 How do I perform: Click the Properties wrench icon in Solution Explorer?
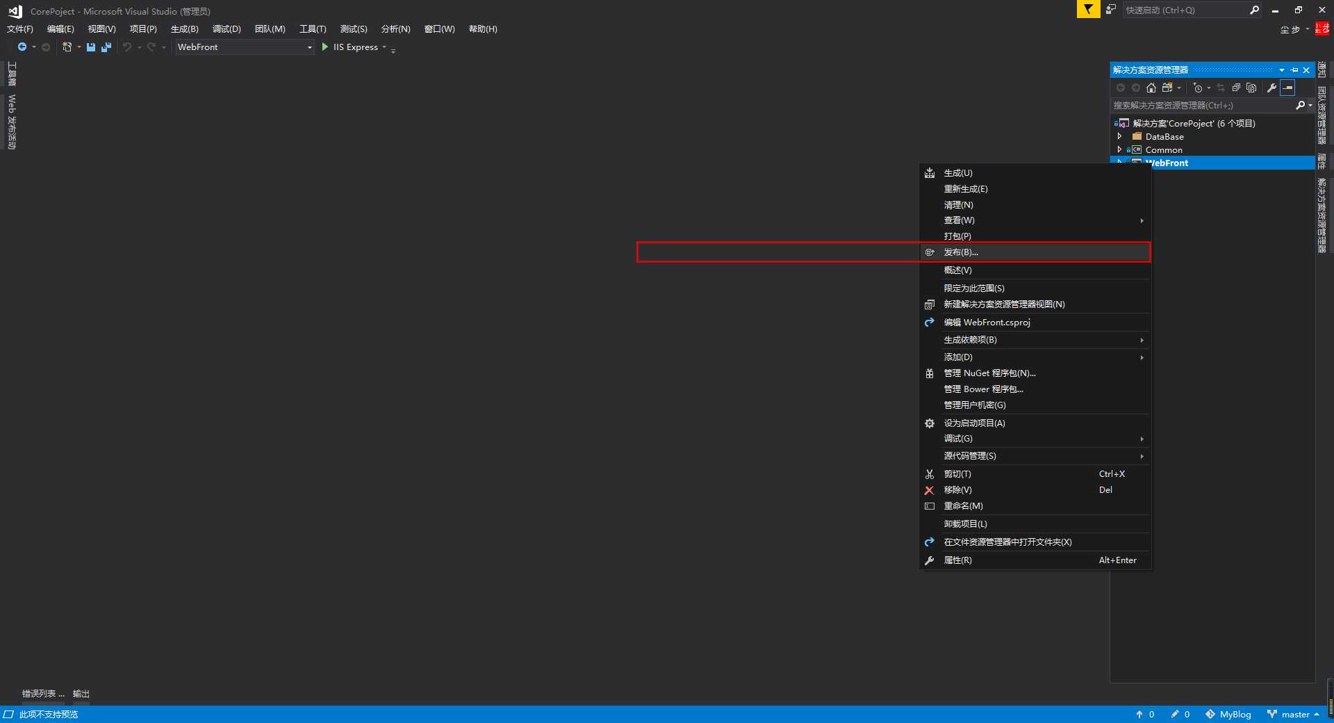[1271, 88]
